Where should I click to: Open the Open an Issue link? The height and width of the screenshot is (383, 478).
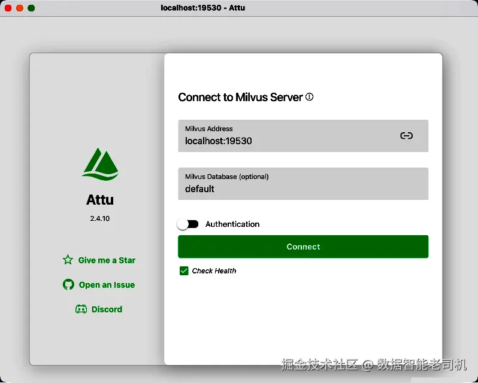(107, 285)
